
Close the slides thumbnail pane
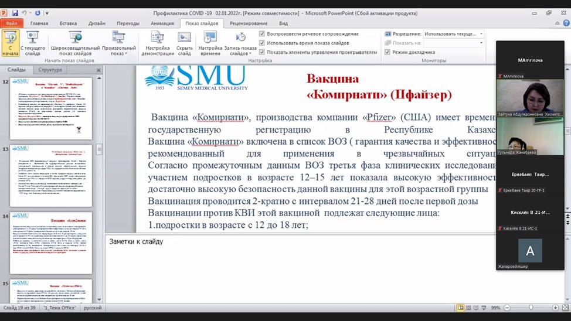pyautogui.click(x=98, y=70)
